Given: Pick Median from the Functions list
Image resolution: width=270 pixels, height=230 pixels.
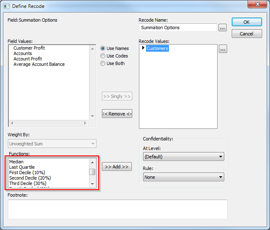Looking at the screenshot, I should point(17,162).
